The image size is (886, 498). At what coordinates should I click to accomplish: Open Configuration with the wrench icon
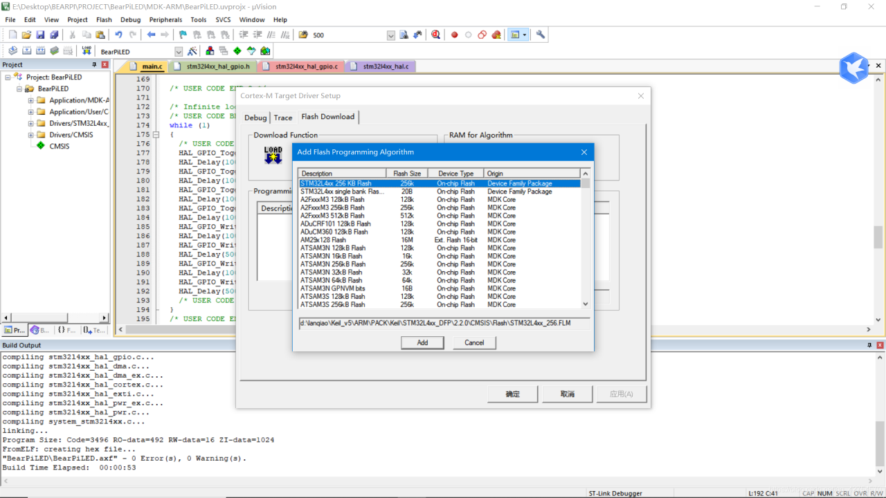(541, 35)
